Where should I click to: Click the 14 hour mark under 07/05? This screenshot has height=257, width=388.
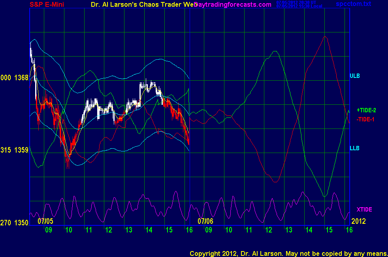click(x=149, y=230)
